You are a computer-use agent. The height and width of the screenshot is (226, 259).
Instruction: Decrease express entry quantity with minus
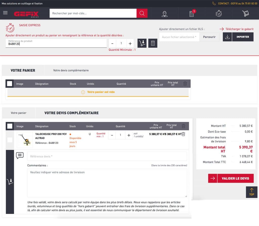[112, 43]
